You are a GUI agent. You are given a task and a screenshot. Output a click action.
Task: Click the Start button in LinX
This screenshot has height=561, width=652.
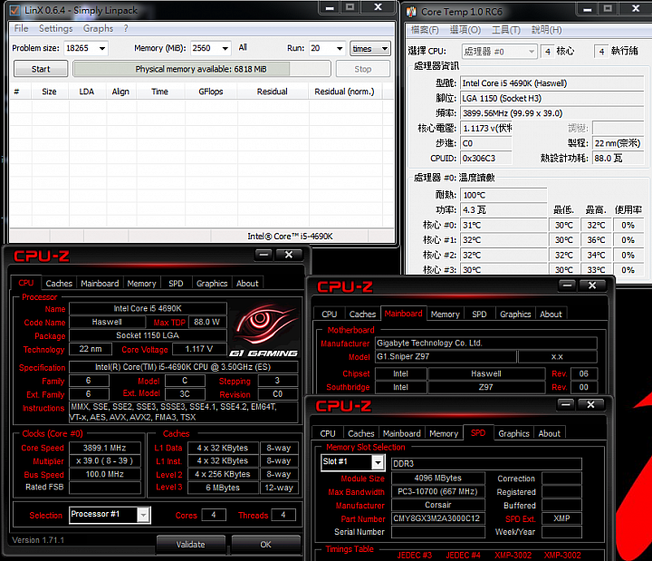pyautogui.click(x=41, y=69)
